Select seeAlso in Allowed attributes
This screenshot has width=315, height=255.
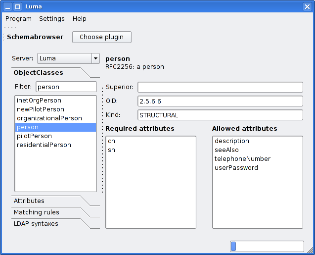(258, 150)
